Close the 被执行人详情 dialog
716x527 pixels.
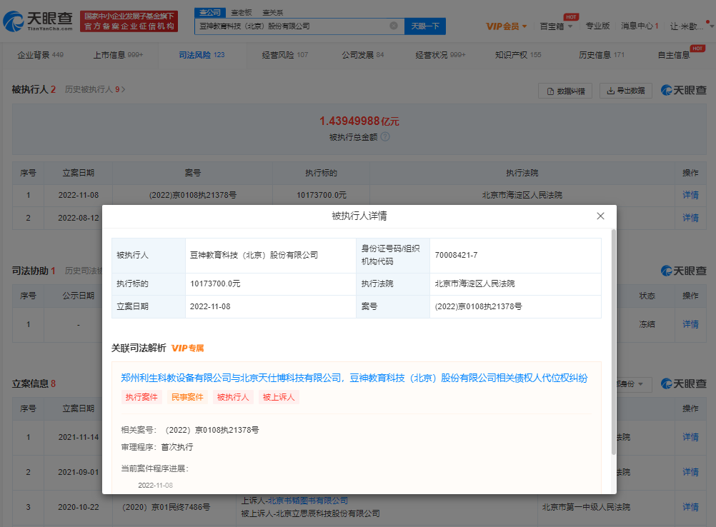pos(600,216)
